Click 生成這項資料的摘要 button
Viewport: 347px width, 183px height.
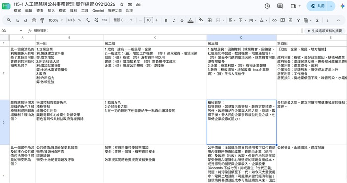point(325,31)
